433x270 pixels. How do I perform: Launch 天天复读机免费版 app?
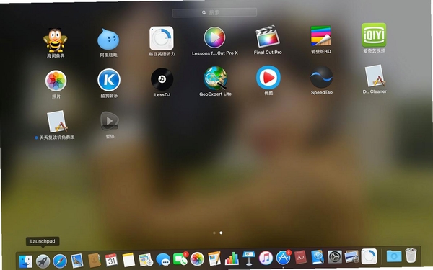tap(57, 122)
